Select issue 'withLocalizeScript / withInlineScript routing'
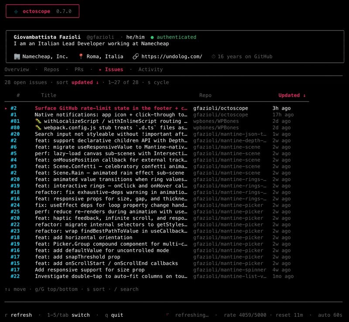The height and width of the screenshot is (322, 349). 157,121
